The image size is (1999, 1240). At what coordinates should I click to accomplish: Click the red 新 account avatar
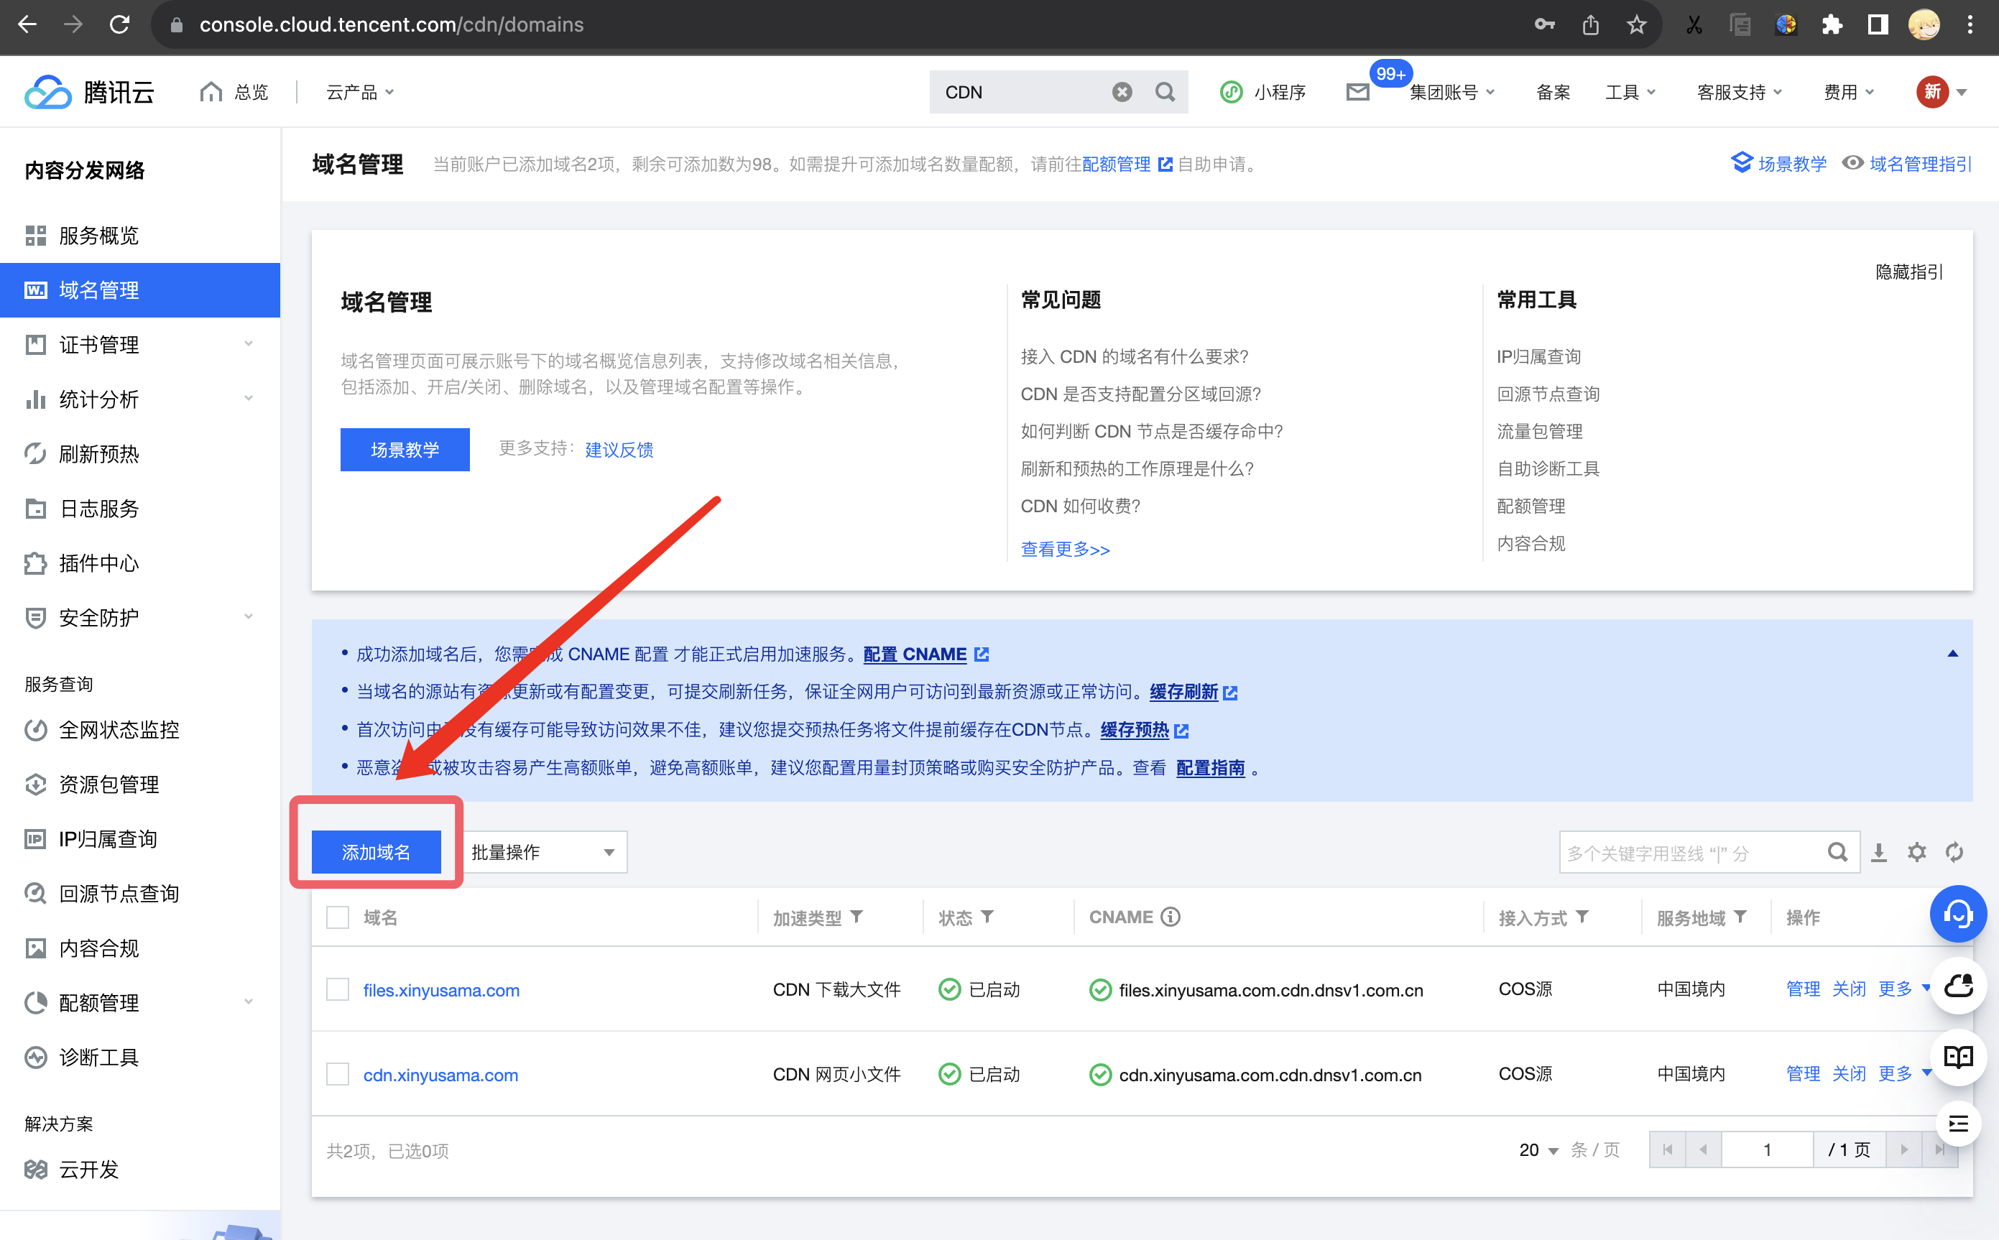coord(1931,92)
